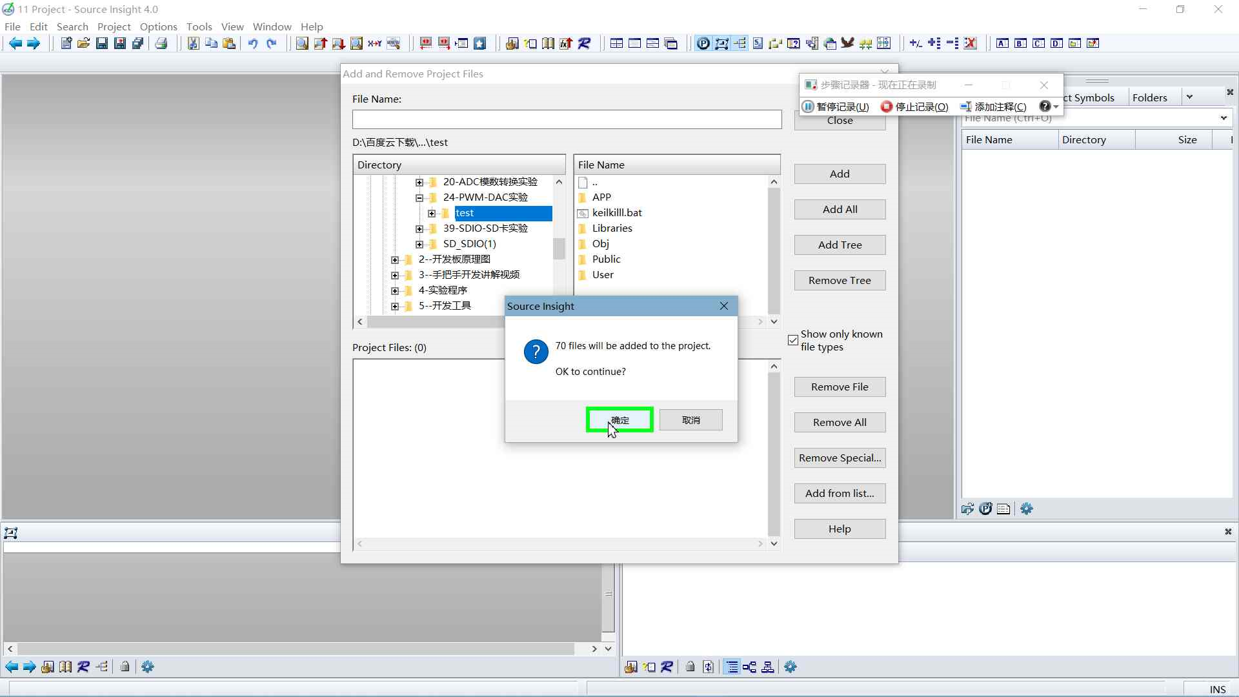
Task: Click the Add Tree button
Action: point(840,245)
